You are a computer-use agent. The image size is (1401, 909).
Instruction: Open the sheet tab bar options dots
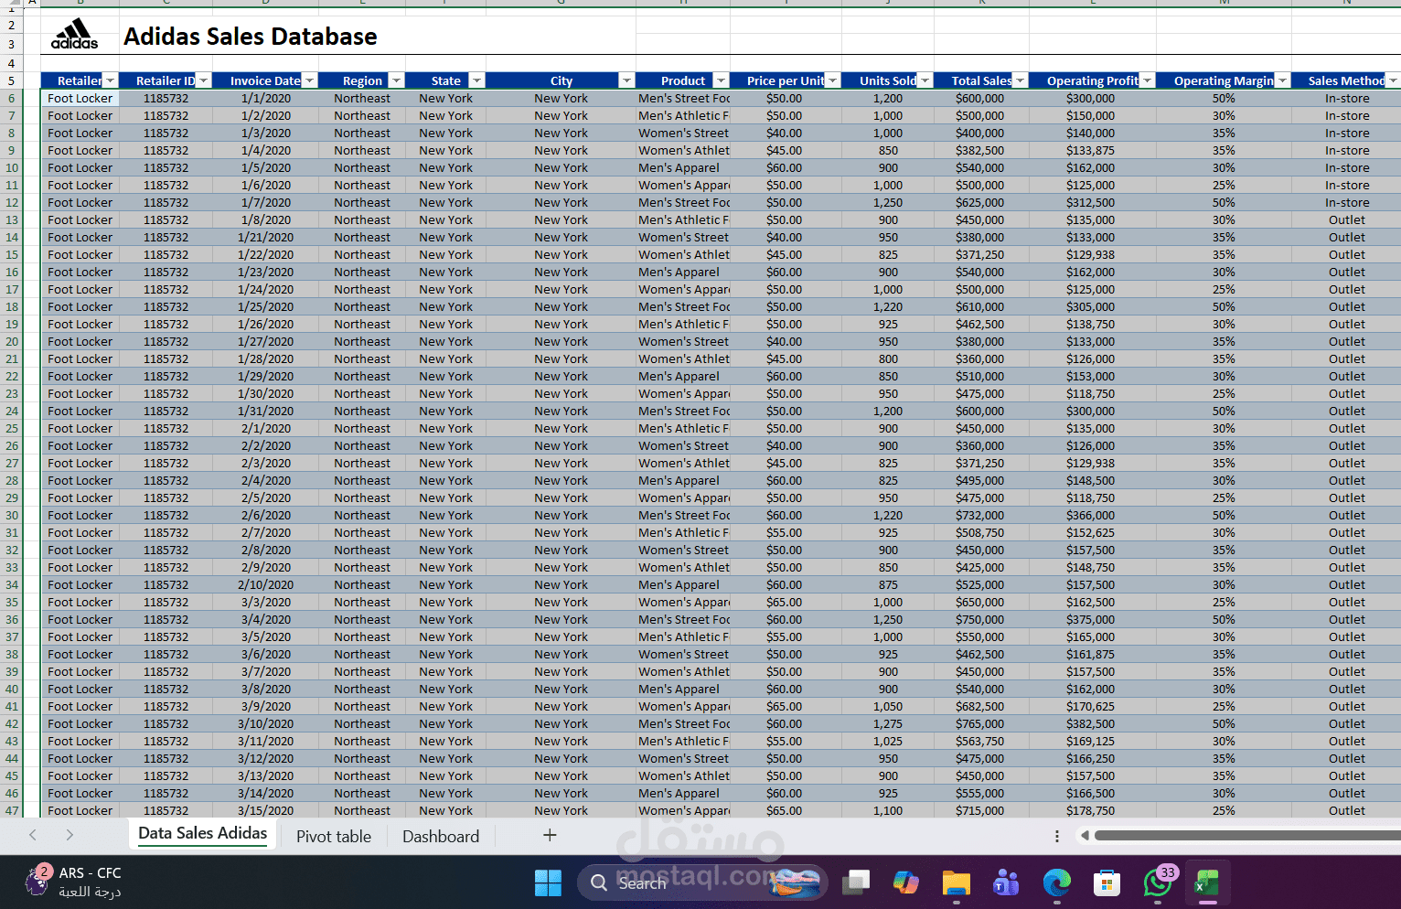pos(1057,836)
